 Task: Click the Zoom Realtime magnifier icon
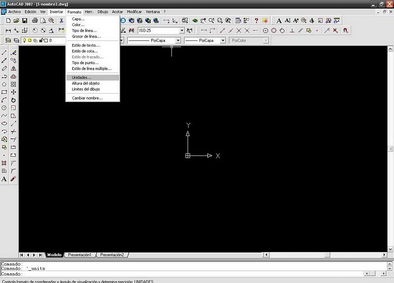pos(211,21)
